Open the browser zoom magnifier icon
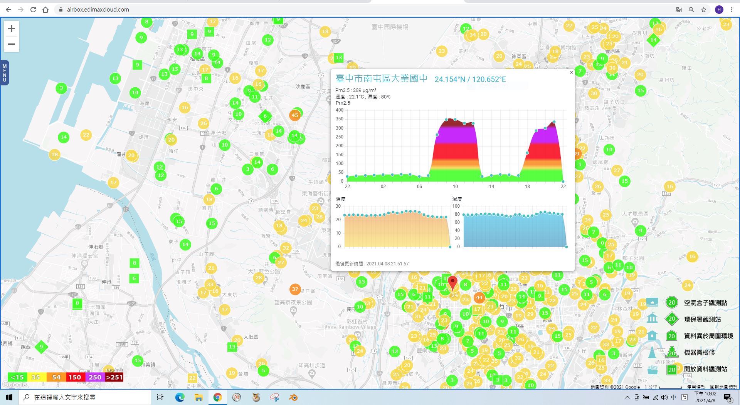Viewport: 740px width, 405px height. [x=691, y=10]
